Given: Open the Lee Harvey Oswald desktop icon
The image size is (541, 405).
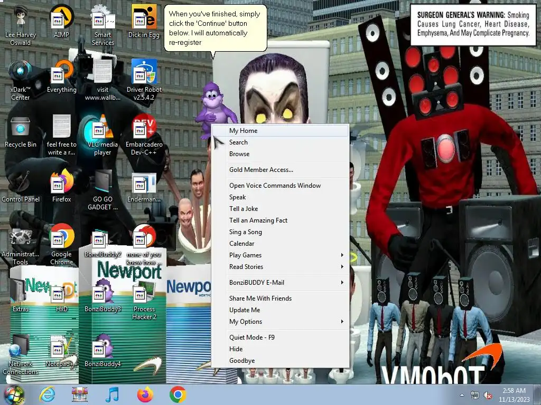Looking at the screenshot, I should click(x=21, y=26).
